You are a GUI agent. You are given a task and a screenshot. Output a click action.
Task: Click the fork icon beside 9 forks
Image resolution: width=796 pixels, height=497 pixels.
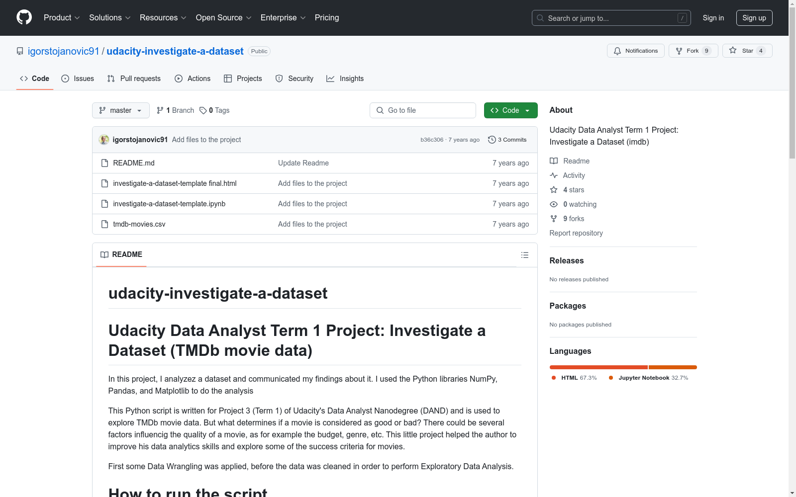tap(554, 219)
